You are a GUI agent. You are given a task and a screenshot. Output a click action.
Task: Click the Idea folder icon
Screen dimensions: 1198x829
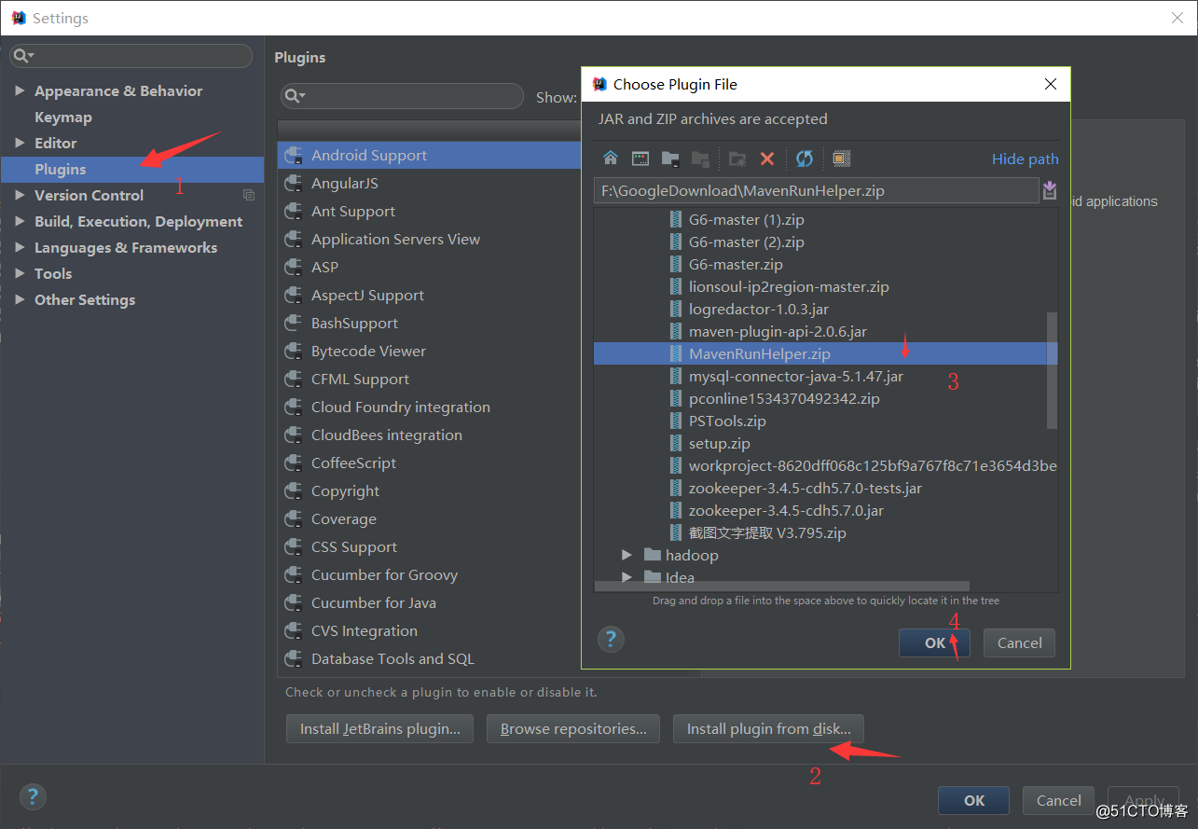[653, 577]
